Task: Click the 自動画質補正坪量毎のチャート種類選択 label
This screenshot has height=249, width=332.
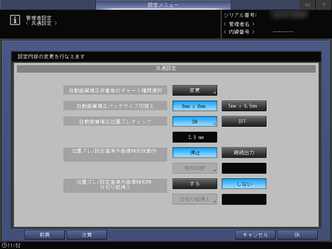Action: (115, 90)
